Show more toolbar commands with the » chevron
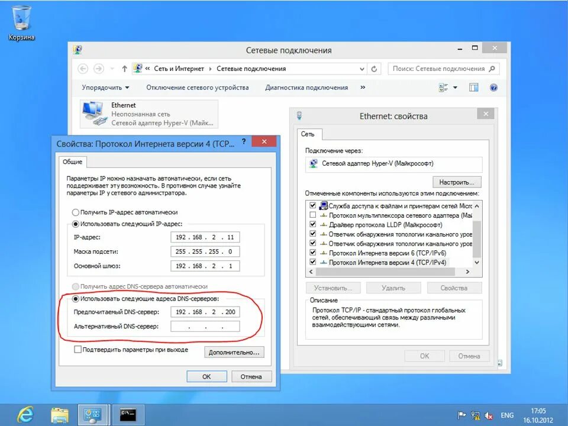The height and width of the screenshot is (426, 568). [x=363, y=88]
